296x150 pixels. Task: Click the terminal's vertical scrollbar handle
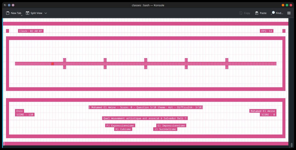pyautogui.click(x=291, y=145)
